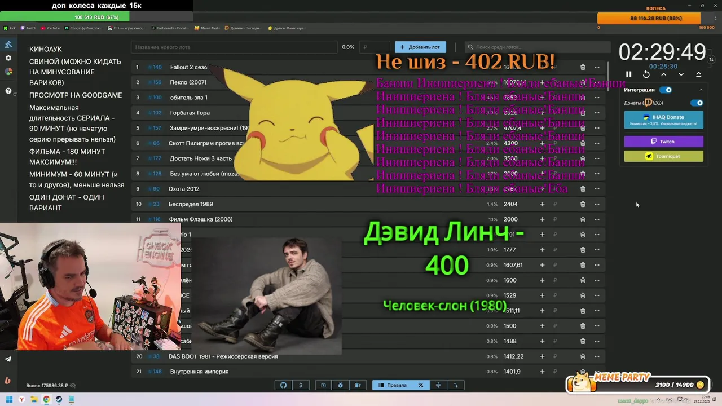Click the clear-list trash icon in bottom toolbar
Viewport: 722px width, 406px height.
point(358,385)
